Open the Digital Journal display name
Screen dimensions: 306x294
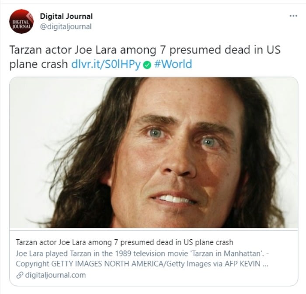click(x=66, y=17)
